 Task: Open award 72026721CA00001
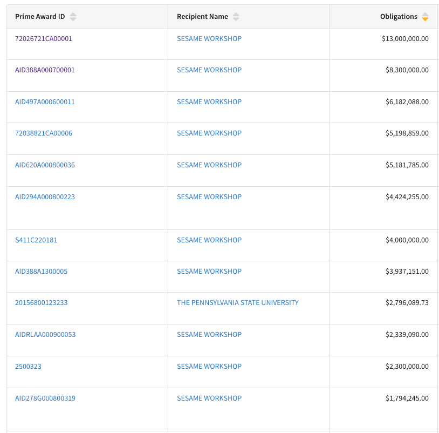click(43, 39)
